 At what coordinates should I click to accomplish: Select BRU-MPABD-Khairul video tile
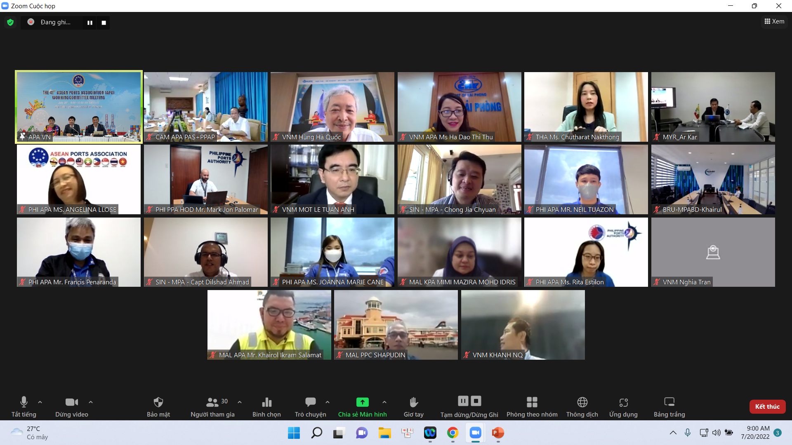coord(713,179)
